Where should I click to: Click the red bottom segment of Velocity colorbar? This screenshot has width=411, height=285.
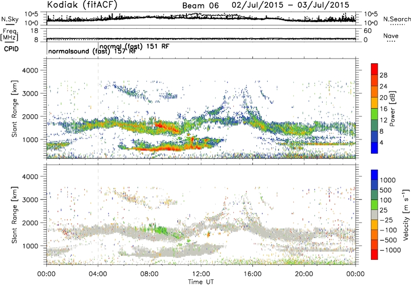click(x=375, y=255)
